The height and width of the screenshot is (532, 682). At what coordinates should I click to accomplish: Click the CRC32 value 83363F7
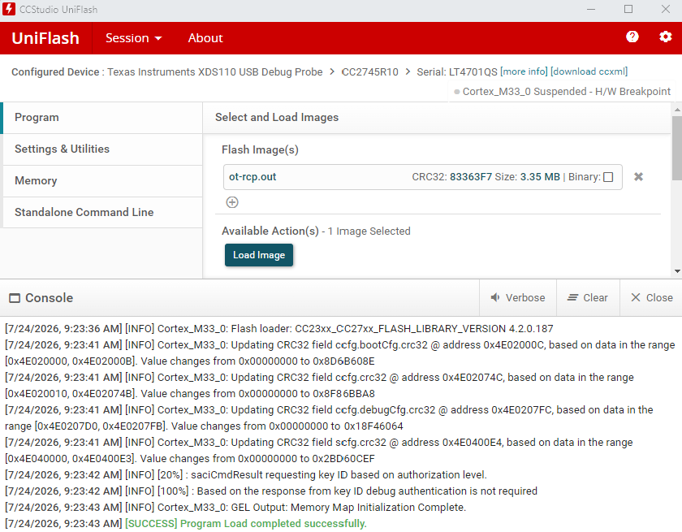click(x=471, y=177)
